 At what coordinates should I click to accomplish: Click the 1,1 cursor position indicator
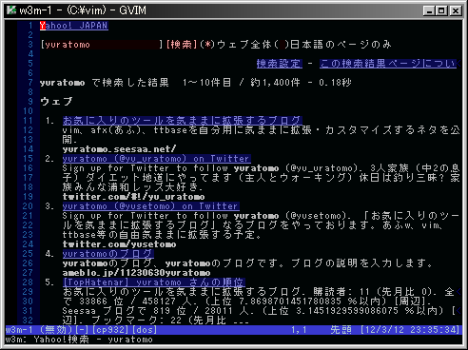[299, 330]
